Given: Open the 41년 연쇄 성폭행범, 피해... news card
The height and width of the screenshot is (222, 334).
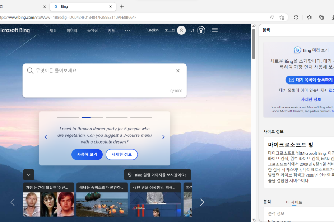Looking at the screenshot, I should [156, 199].
